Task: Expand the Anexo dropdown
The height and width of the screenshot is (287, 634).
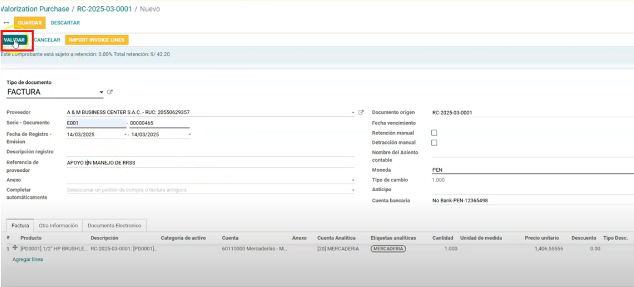Action: click(x=353, y=180)
